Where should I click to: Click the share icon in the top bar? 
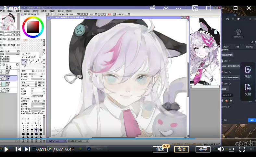152,8
